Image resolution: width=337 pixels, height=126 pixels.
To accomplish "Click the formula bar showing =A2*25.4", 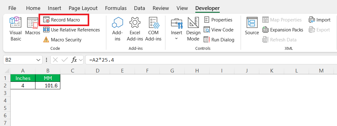I will pos(211,60).
